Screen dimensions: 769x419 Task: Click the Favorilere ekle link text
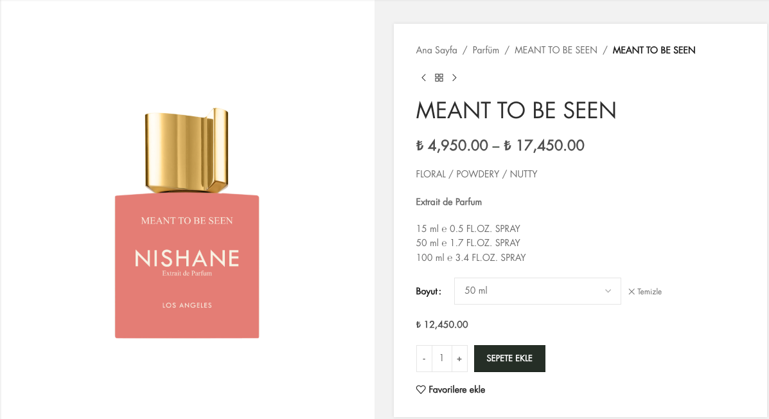[x=457, y=389]
